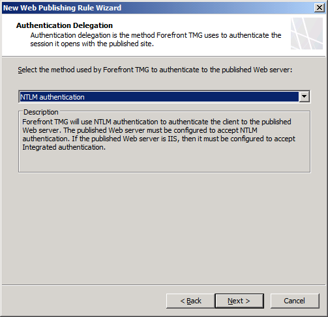Viewport: 328px width, 317px height.
Task: Click the wizard header graphic in top-right corner
Action: (x=306, y=33)
